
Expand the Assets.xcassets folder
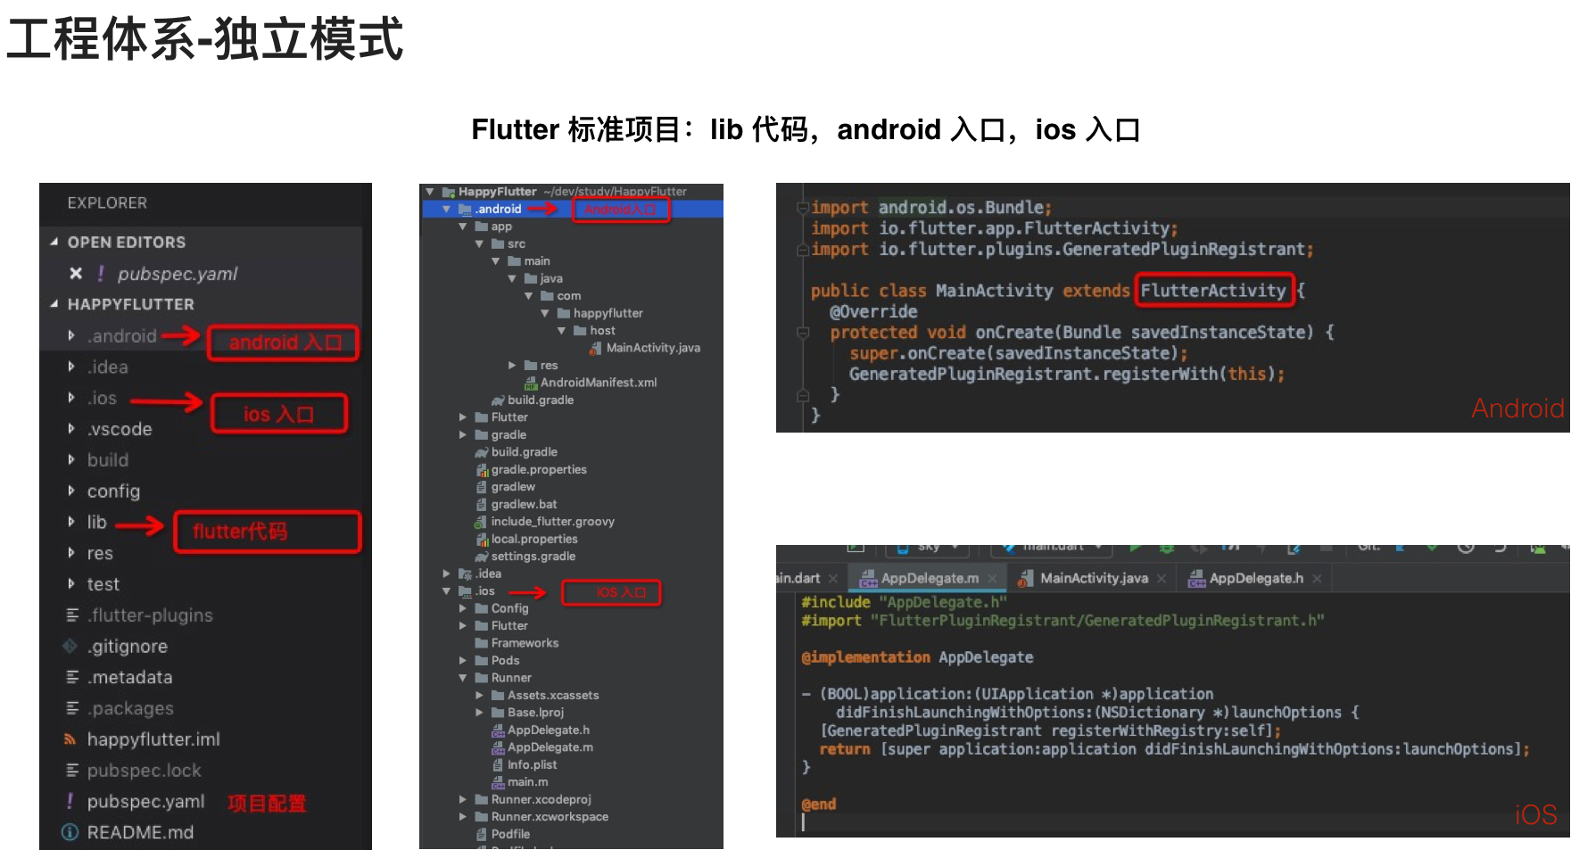pos(479,696)
